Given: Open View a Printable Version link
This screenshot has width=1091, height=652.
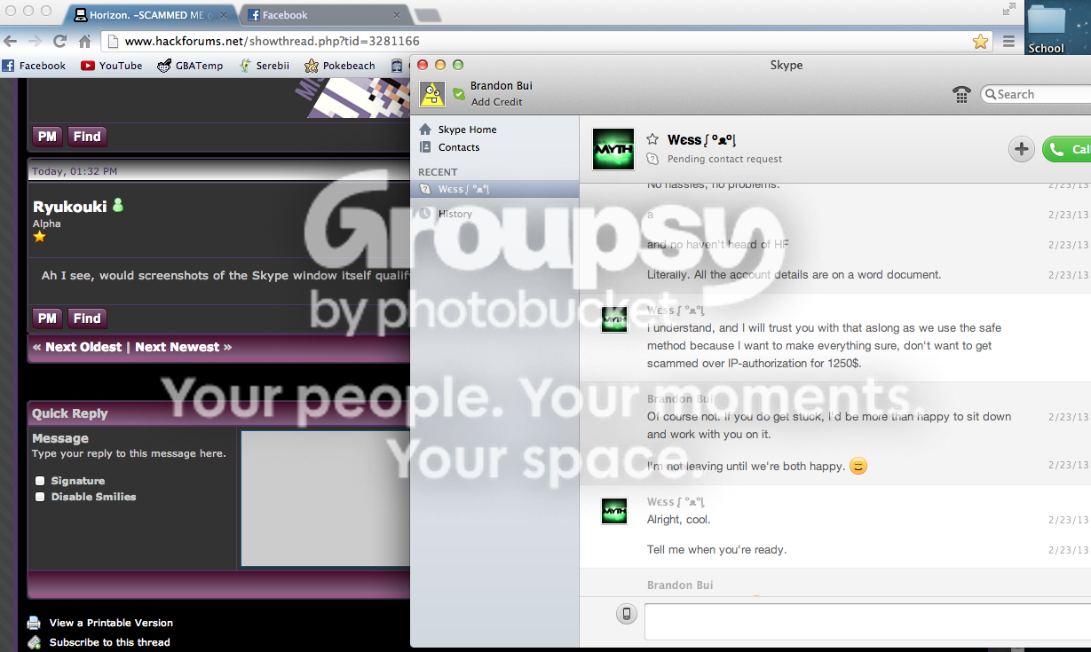Looking at the screenshot, I should pyautogui.click(x=111, y=623).
